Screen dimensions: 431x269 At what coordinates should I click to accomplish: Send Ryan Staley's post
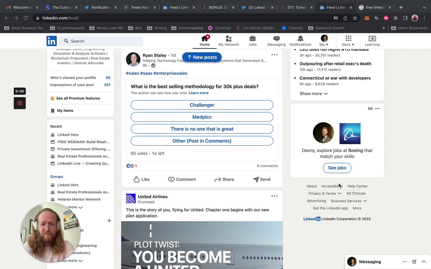[x=262, y=179]
